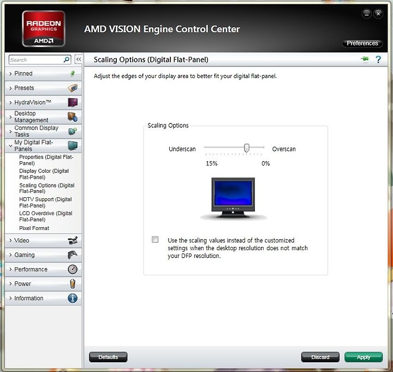Click the Video camcorder icon
Screen dimensions: 393x372
point(73,240)
